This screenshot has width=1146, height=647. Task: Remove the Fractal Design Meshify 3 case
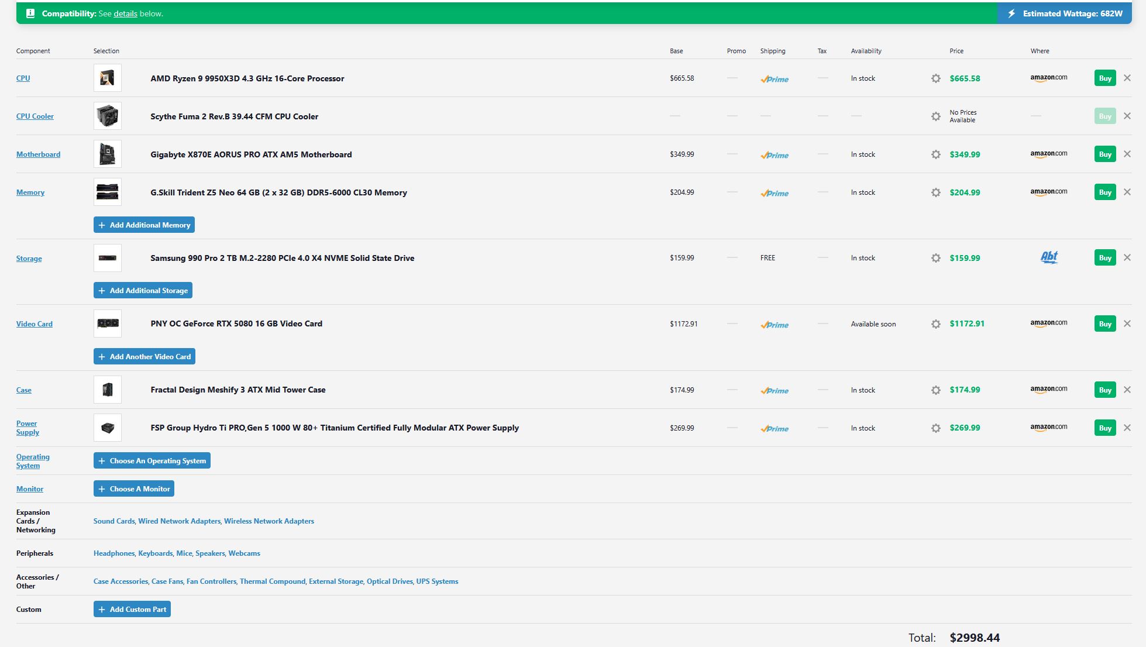tap(1127, 390)
